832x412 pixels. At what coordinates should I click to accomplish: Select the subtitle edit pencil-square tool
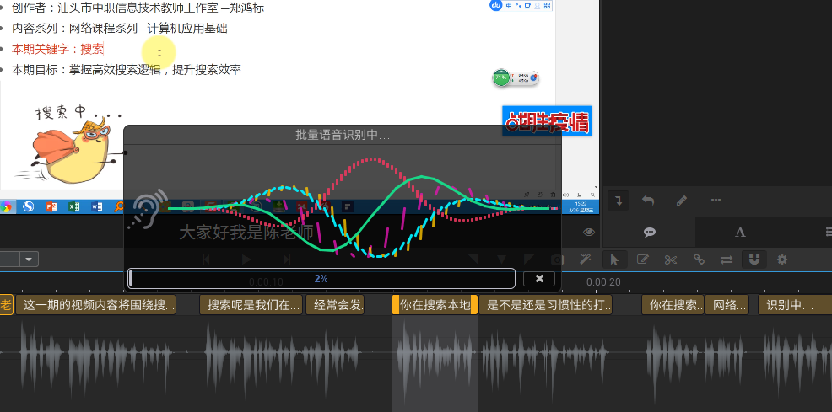pyautogui.click(x=643, y=260)
